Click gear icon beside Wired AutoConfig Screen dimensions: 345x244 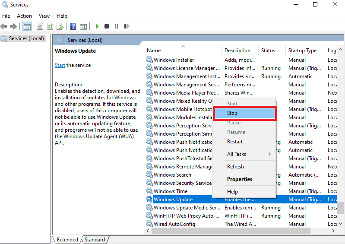[149, 224]
